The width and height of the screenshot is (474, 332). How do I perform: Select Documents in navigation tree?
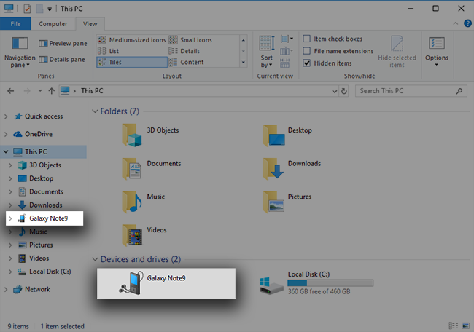(46, 191)
